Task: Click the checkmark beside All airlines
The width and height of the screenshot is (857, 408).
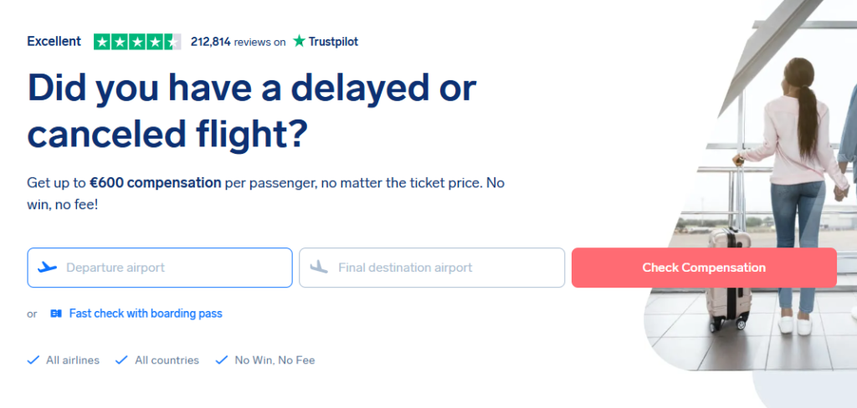Action: tap(33, 360)
